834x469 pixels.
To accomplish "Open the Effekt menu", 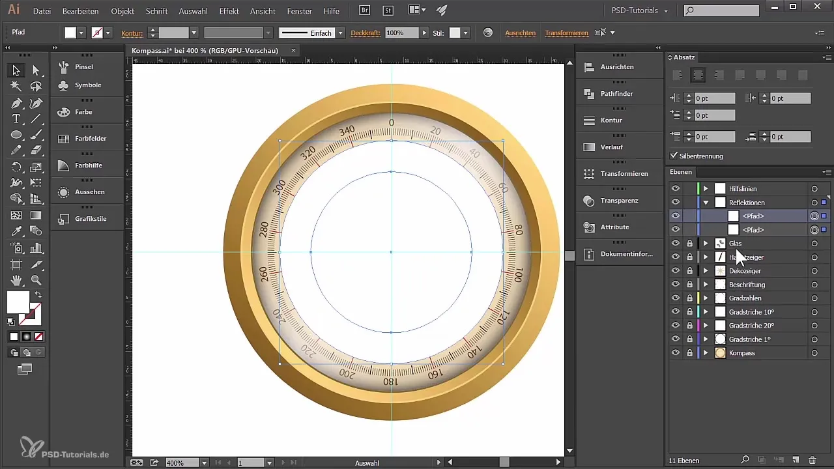I will pos(229,11).
